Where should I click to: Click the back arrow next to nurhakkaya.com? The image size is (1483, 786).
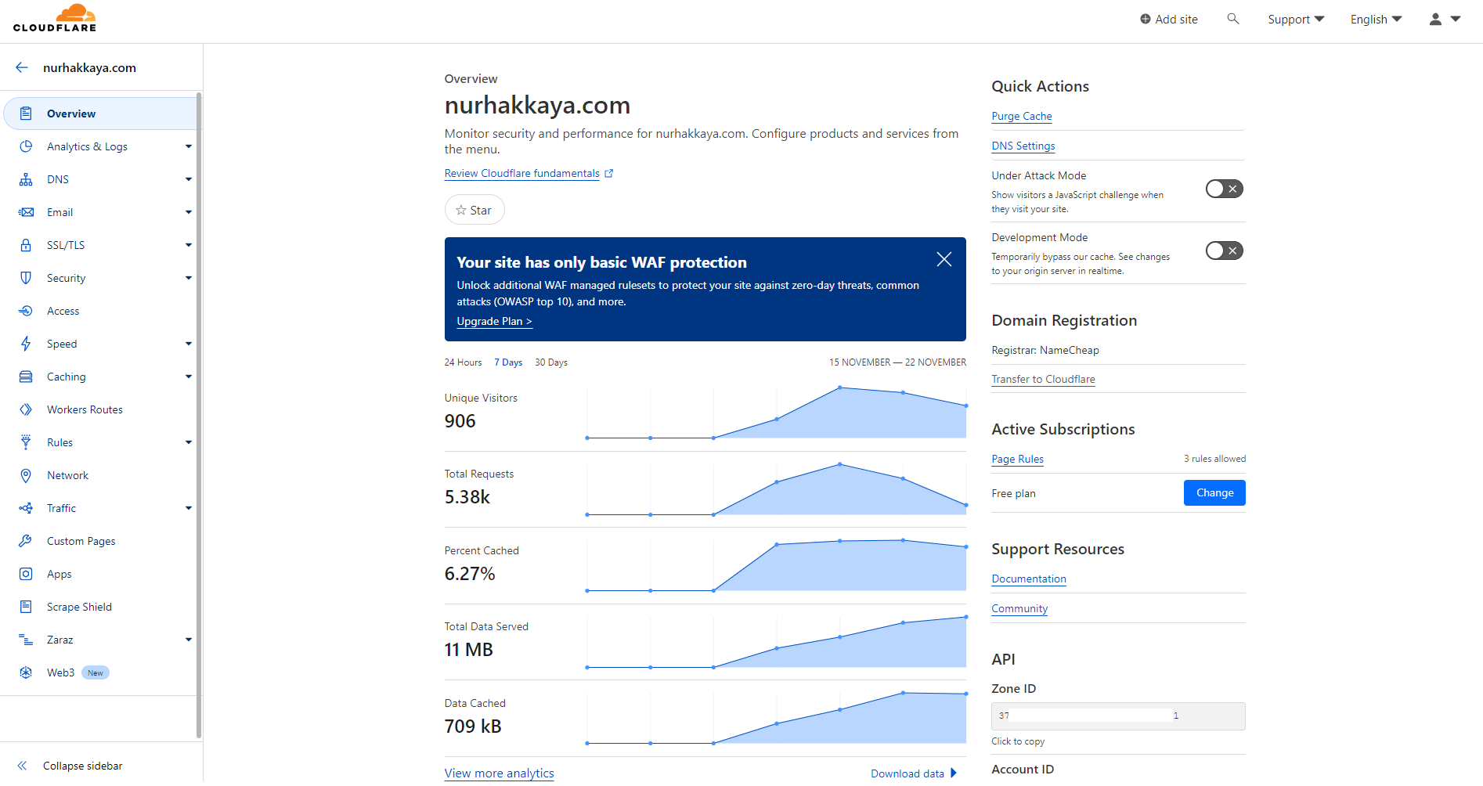click(22, 67)
